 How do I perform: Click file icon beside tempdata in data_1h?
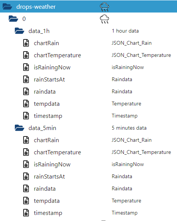coord(26,103)
